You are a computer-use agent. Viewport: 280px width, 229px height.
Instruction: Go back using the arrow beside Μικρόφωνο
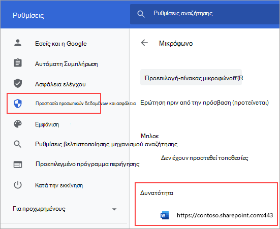pyautogui.click(x=144, y=43)
